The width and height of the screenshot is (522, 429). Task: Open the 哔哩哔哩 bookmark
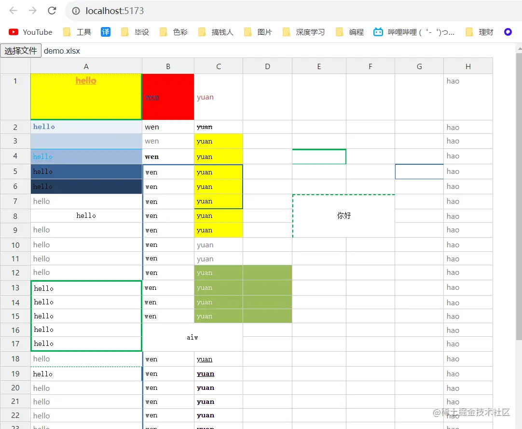[414, 32]
